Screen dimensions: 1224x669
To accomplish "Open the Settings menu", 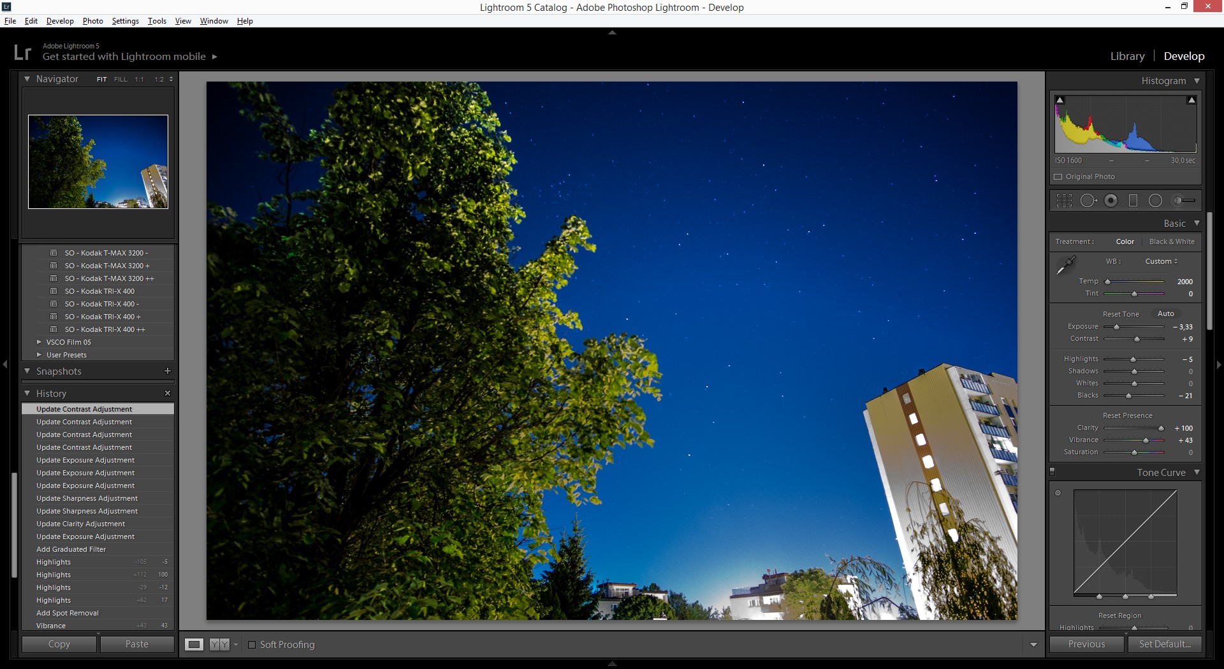I will pyautogui.click(x=125, y=21).
